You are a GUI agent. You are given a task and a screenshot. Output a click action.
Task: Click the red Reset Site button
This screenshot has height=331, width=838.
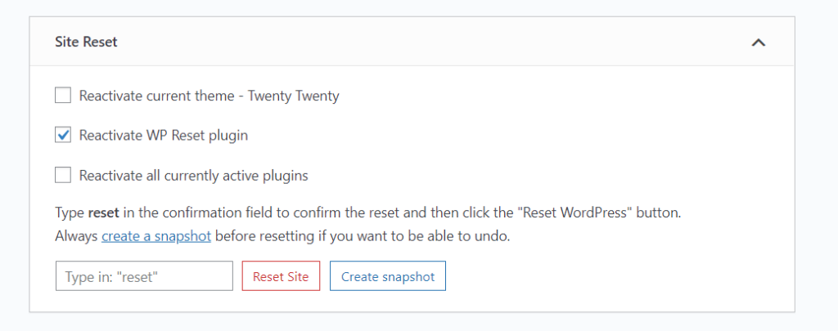(x=282, y=276)
